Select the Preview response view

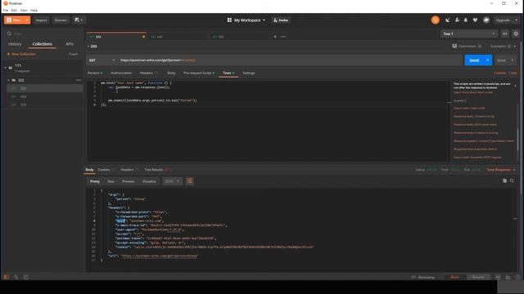coord(128,181)
